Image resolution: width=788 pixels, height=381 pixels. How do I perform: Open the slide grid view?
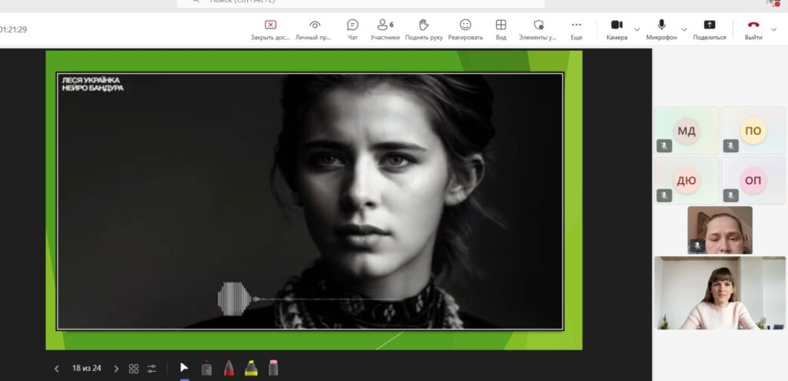pyautogui.click(x=134, y=369)
